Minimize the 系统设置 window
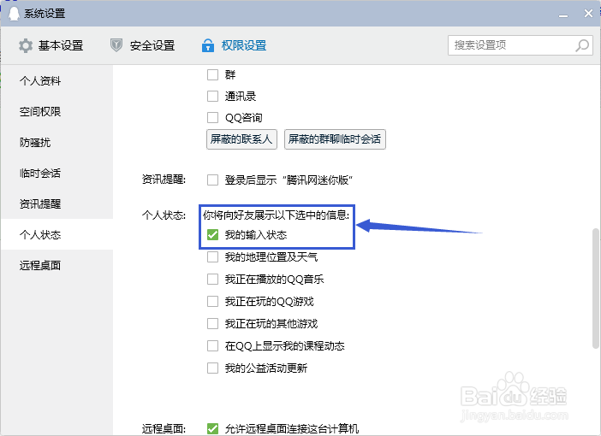601x436 pixels. coord(563,15)
